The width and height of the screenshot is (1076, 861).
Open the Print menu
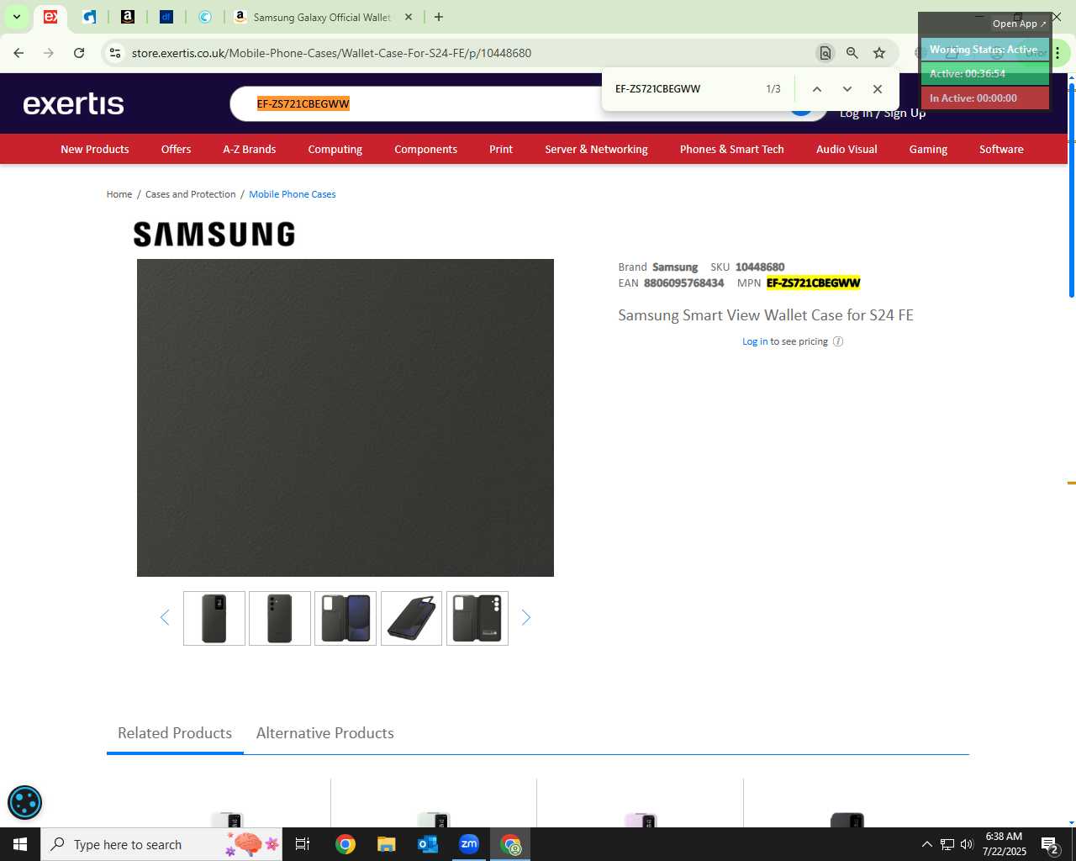coord(501,149)
